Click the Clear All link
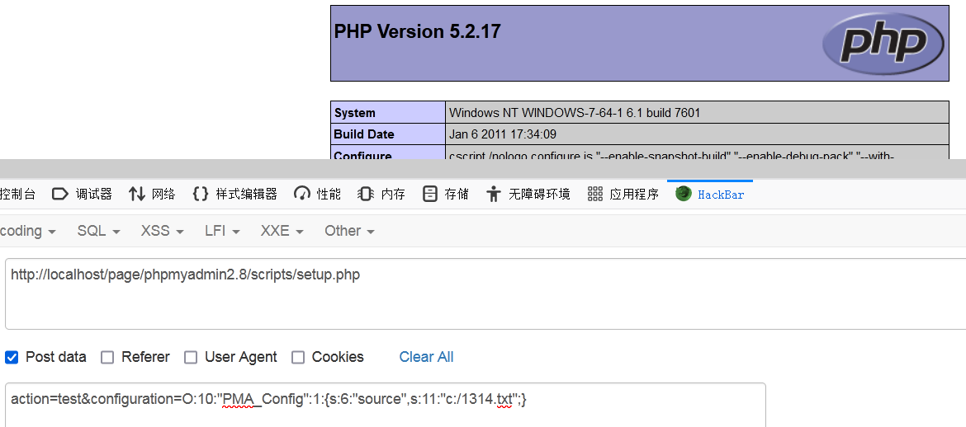This screenshot has width=966, height=427. click(426, 357)
